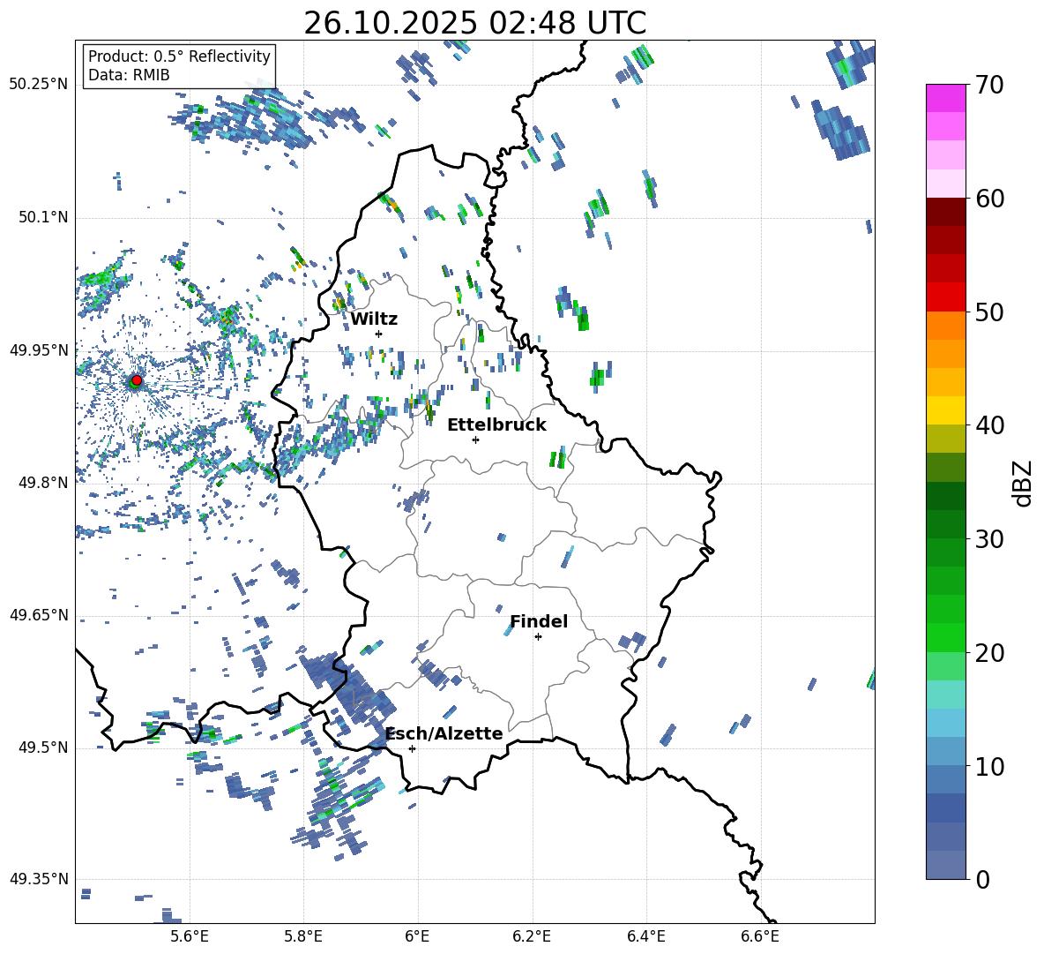Click the cross marker below Wiltz
Viewport: 1044px width, 954px height.
click(378, 334)
